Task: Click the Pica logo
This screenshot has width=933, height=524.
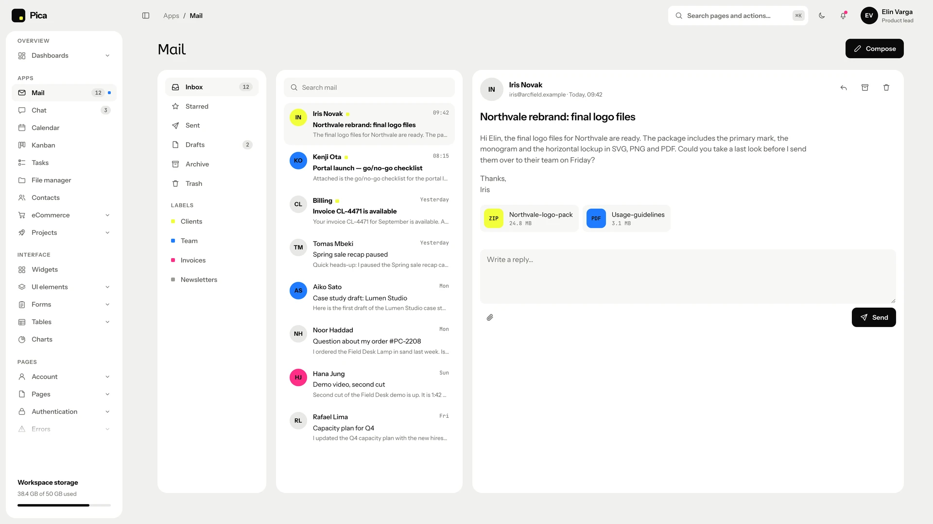Action: [29, 16]
